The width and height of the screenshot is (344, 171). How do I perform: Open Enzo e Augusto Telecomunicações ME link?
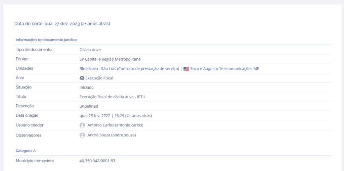pyautogui.click(x=225, y=68)
